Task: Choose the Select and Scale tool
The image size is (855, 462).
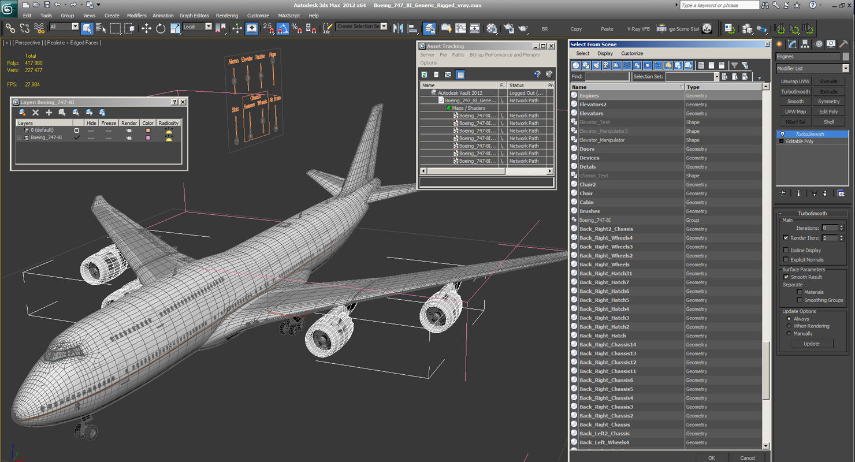Action: 175,28
